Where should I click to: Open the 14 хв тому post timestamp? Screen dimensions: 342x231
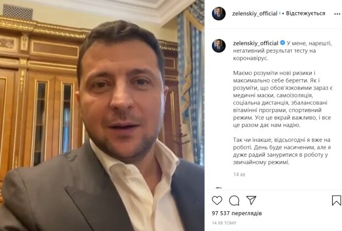pos(224,223)
